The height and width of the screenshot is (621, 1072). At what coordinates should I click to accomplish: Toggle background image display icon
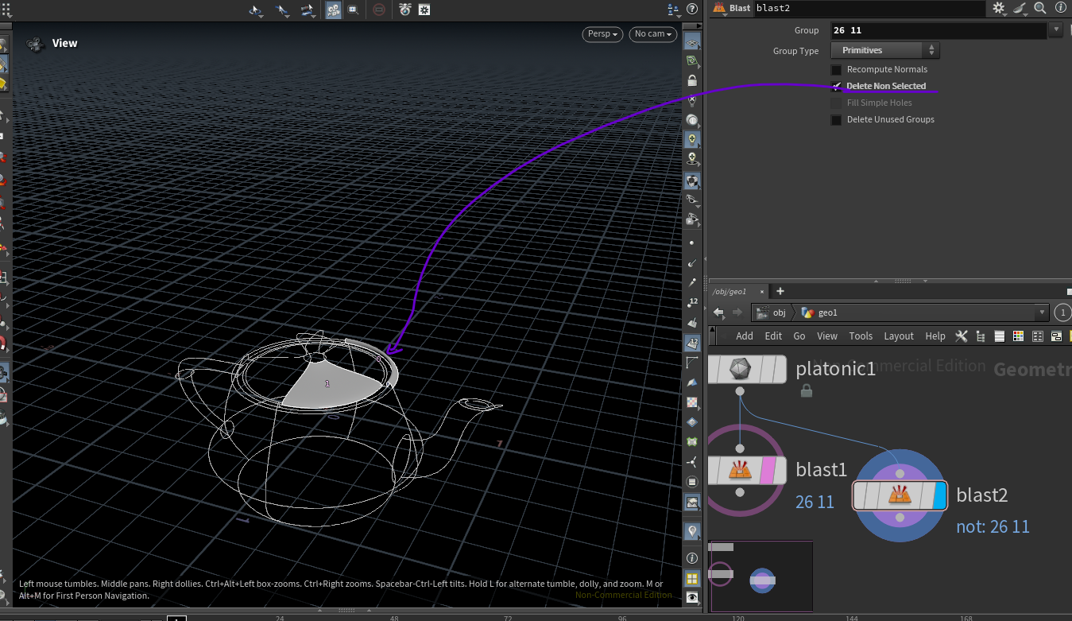pyautogui.click(x=692, y=503)
